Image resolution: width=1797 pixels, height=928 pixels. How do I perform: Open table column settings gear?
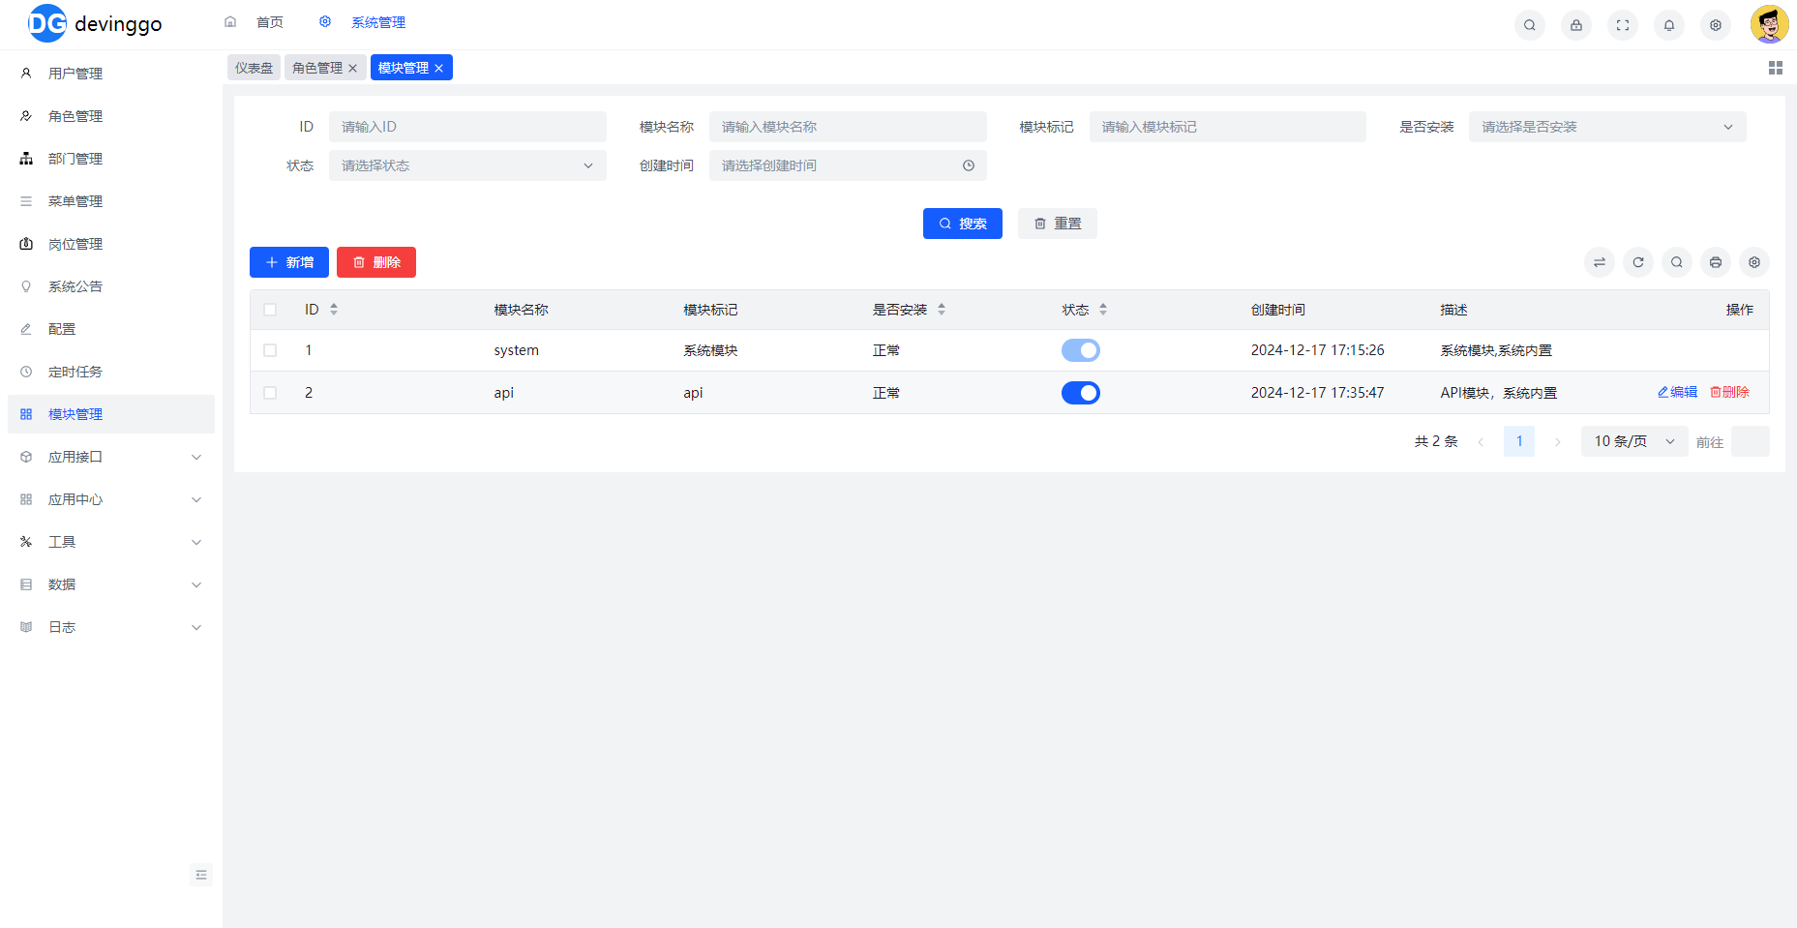pos(1754,262)
